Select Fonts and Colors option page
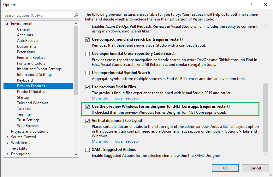Image resolution: width=273 pixels, height=177 pixels. click(x=31, y=63)
